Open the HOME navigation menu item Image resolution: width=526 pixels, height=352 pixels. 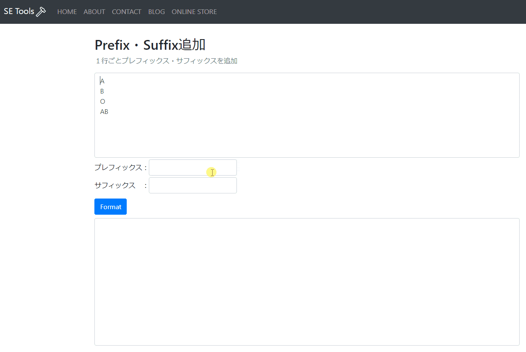(67, 11)
